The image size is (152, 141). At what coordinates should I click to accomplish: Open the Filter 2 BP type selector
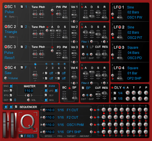point(88,88)
